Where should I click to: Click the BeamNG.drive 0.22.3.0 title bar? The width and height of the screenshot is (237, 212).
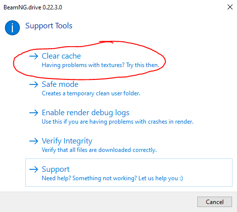tap(33, 7)
